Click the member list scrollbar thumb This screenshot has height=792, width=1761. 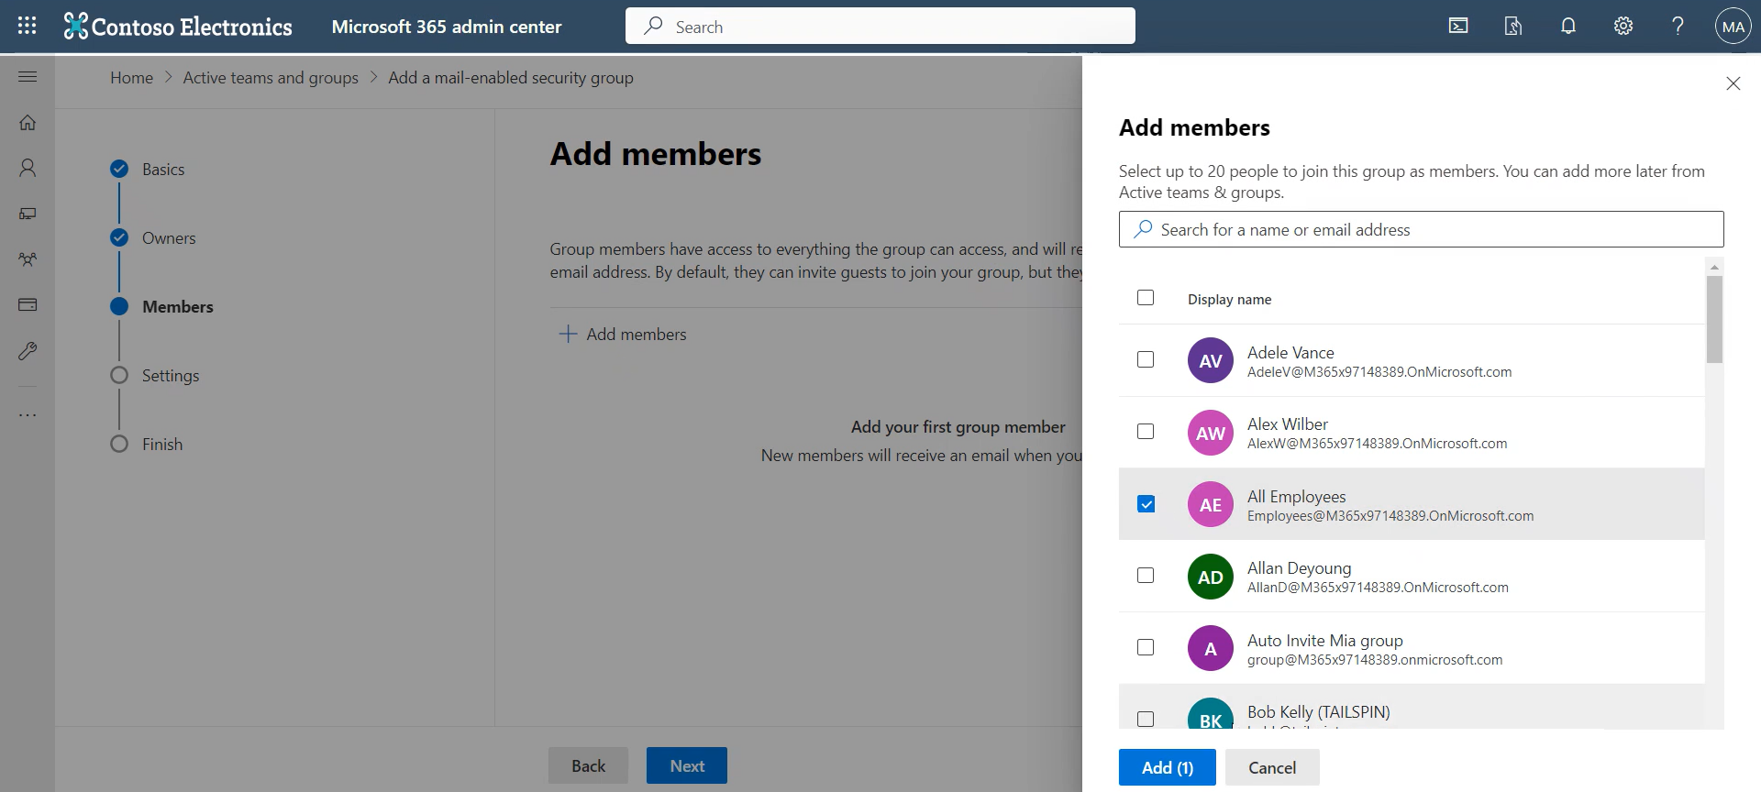pos(1714,319)
